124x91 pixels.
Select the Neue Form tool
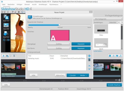coord(6,34)
